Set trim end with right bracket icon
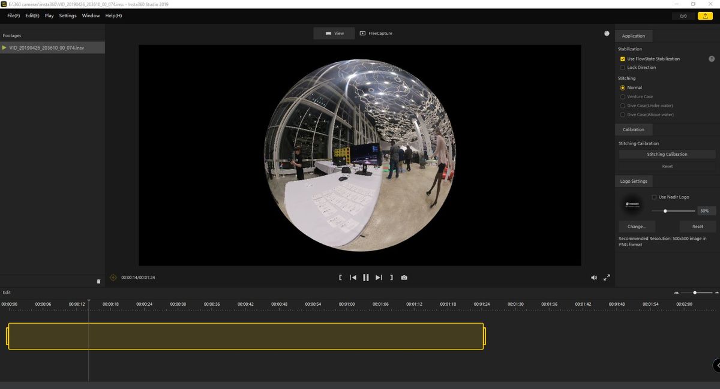Screen dimensions: 720x389 click(391, 278)
